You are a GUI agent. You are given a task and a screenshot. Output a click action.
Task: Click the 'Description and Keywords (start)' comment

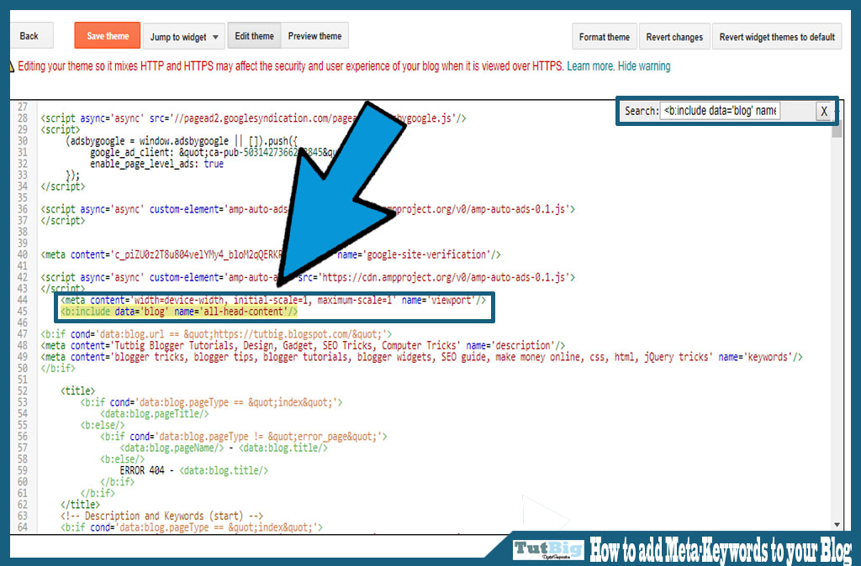point(162,516)
